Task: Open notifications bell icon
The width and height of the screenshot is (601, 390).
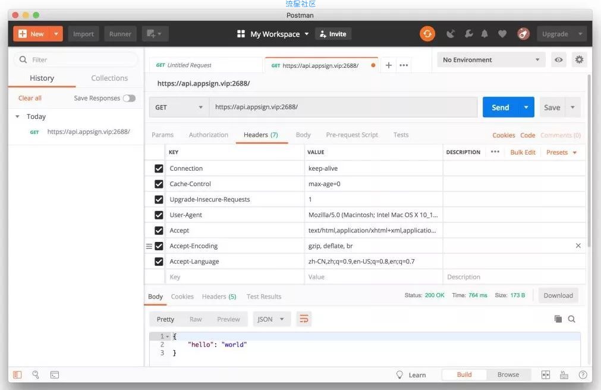Action: pyautogui.click(x=484, y=34)
